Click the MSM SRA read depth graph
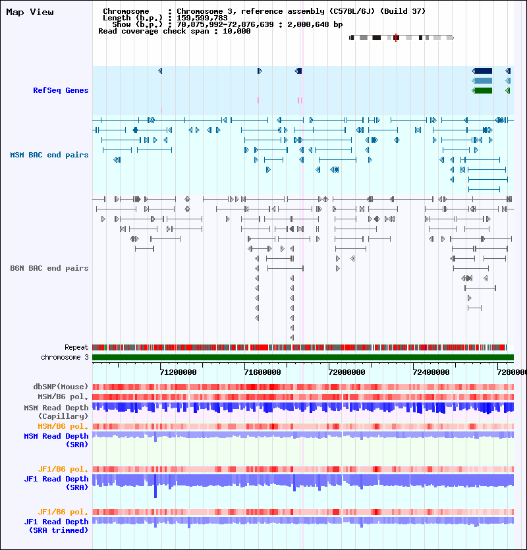This screenshot has width=527, height=550. pos(303,435)
